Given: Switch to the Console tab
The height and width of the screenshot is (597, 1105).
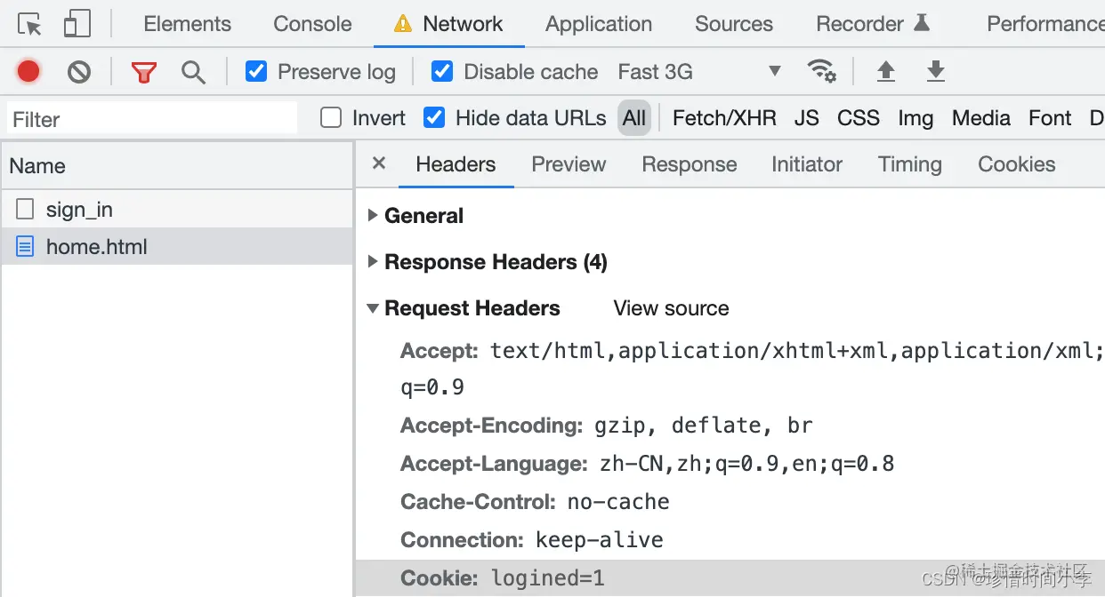Looking at the screenshot, I should coord(312,24).
